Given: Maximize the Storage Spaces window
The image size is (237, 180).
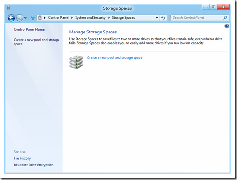Looking at the screenshot, I should click(213, 7).
